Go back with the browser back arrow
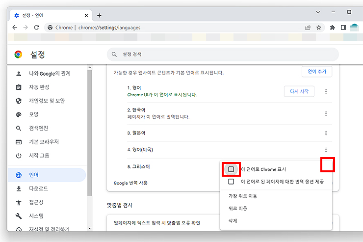 15,27
